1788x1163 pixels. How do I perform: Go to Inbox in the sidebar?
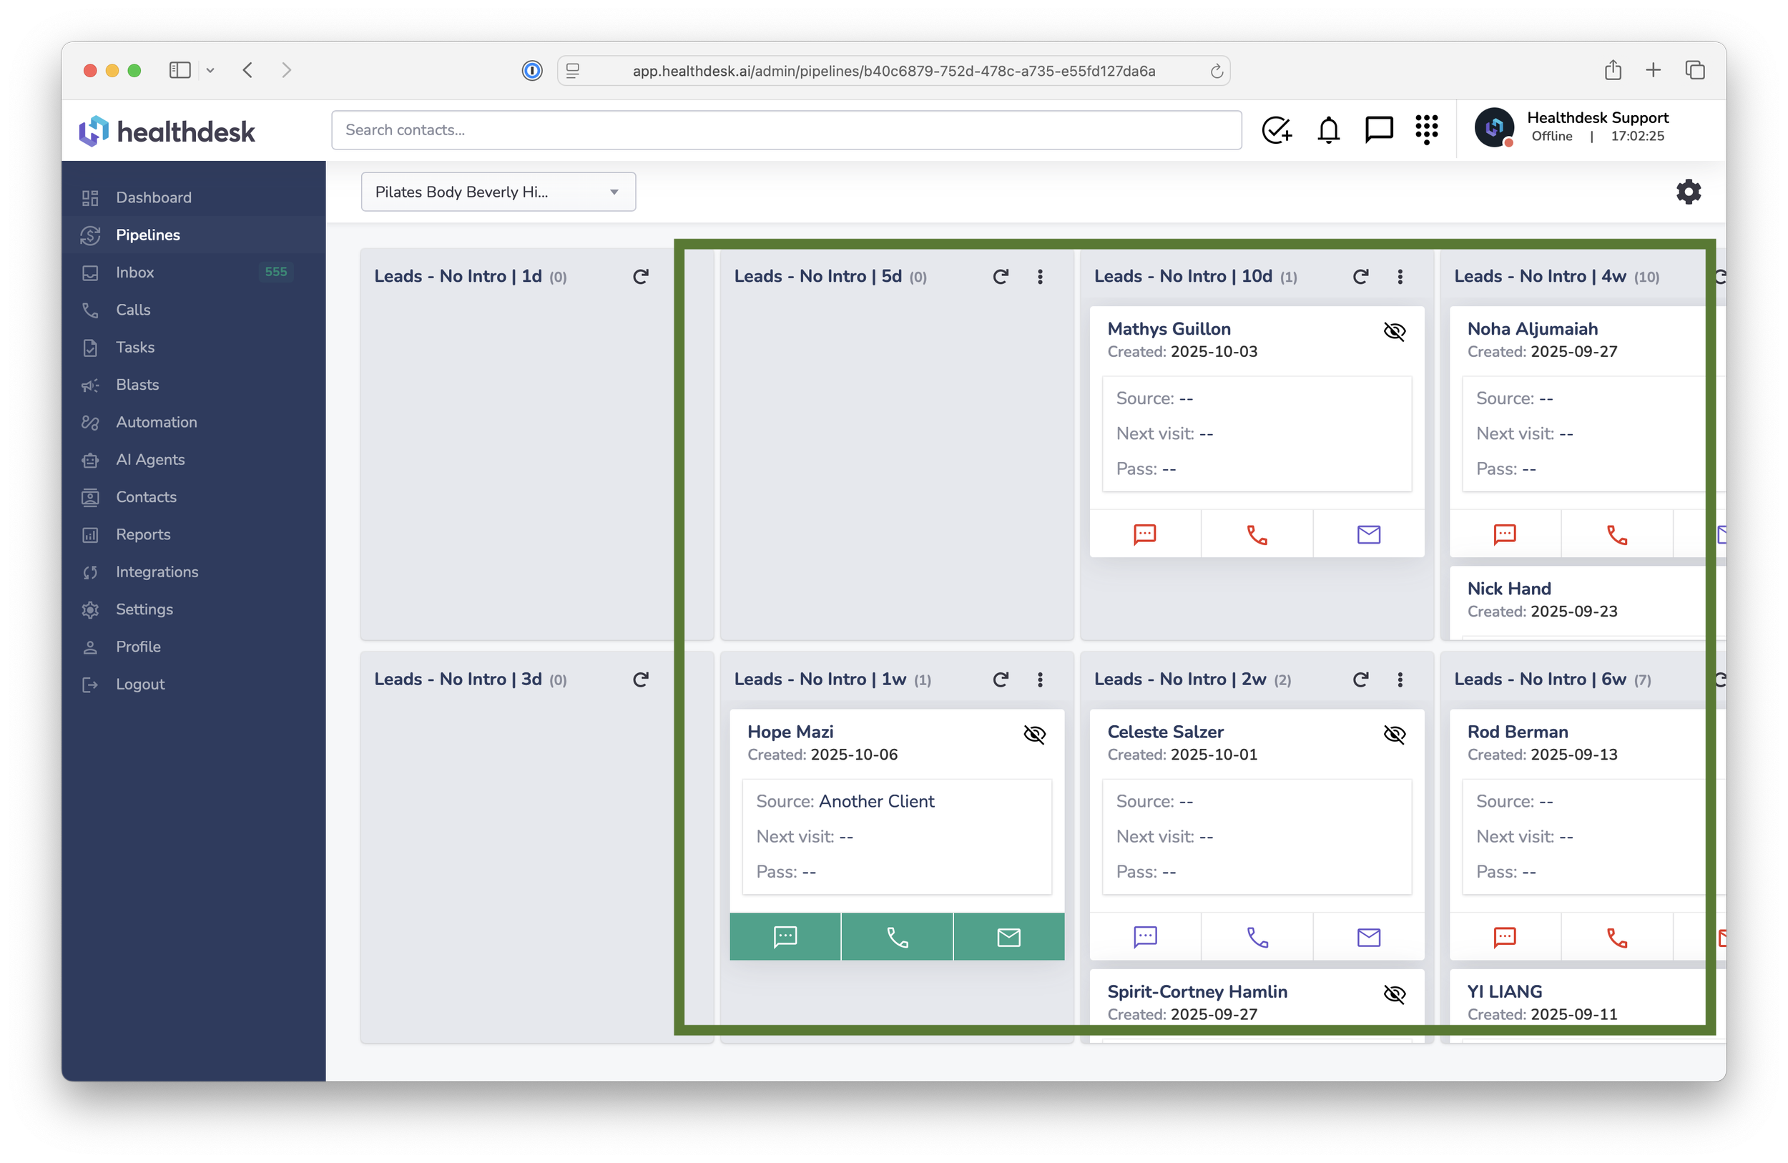click(x=135, y=272)
